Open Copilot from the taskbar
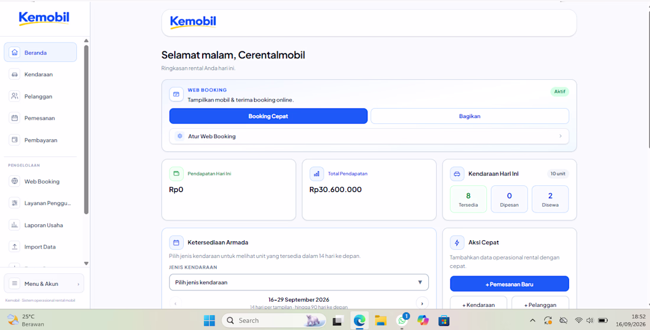 [423, 321]
